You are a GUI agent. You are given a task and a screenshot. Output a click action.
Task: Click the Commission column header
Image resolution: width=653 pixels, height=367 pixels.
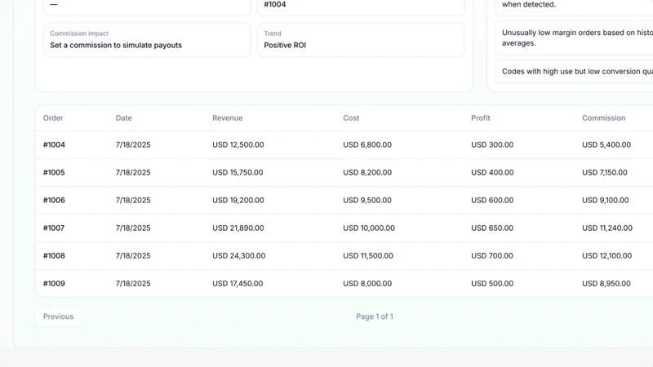pos(604,118)
